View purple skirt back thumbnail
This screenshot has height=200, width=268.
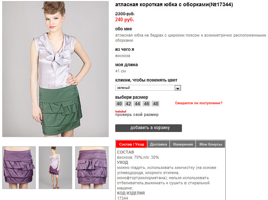pos(92,167)
